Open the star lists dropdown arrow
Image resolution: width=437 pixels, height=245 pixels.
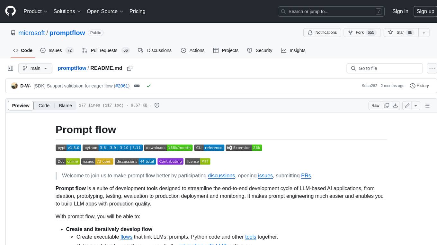(424, 32)
